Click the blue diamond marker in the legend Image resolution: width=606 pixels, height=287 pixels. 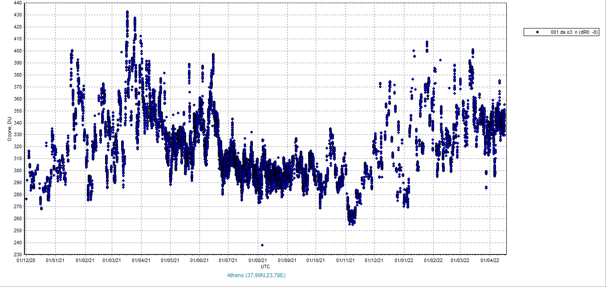pos(537,32)
